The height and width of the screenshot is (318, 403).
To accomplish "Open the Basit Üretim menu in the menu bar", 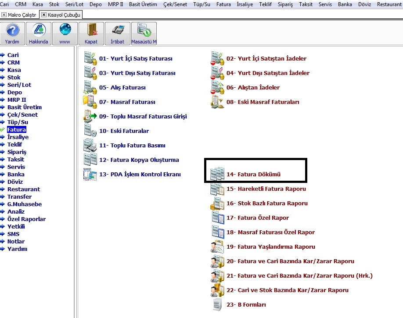I will (x=143, y=4).
